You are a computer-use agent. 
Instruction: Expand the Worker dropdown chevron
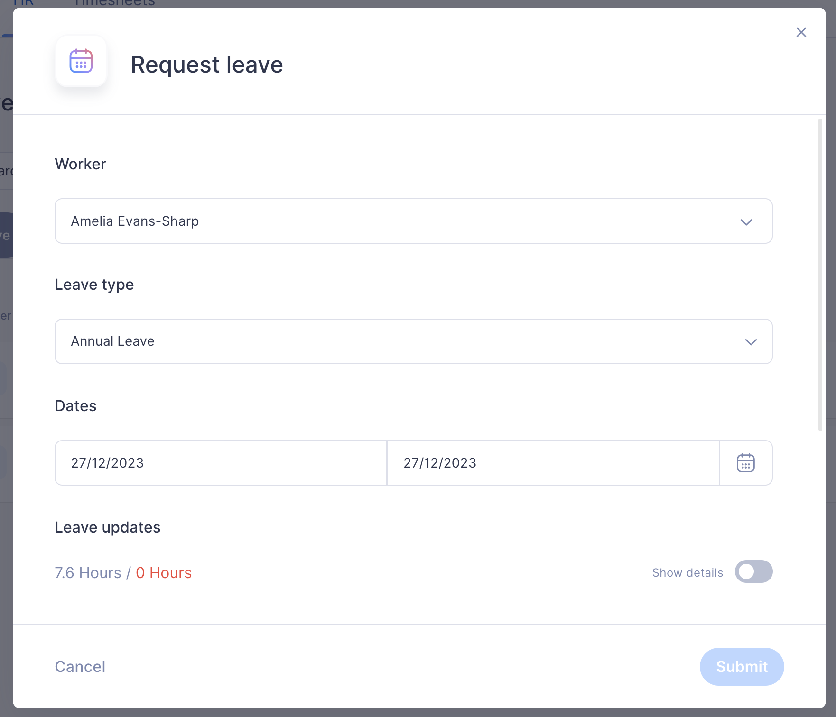[x=746, y=222]
